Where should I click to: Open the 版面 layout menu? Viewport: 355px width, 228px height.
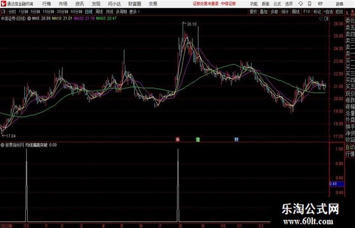(x=266, y=4)
